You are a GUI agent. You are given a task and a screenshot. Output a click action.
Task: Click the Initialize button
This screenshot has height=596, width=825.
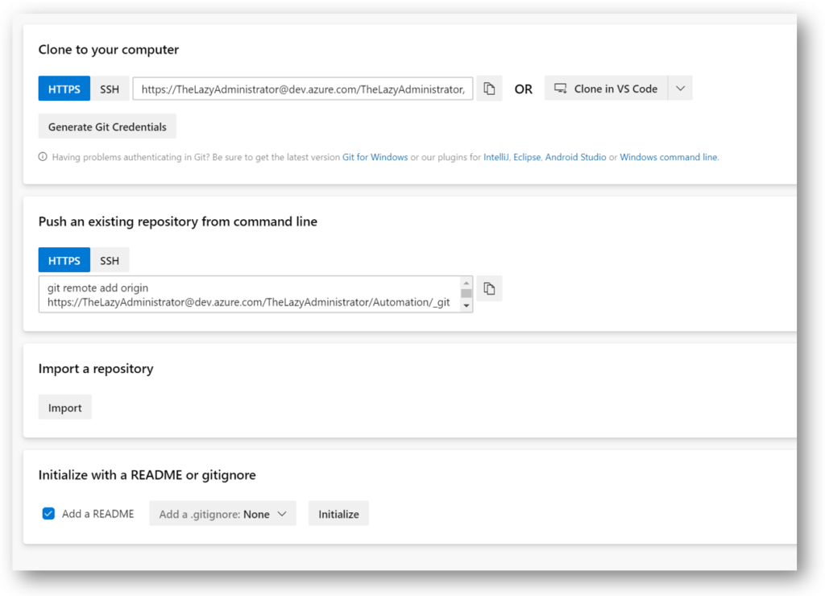[x=338, y=513]
